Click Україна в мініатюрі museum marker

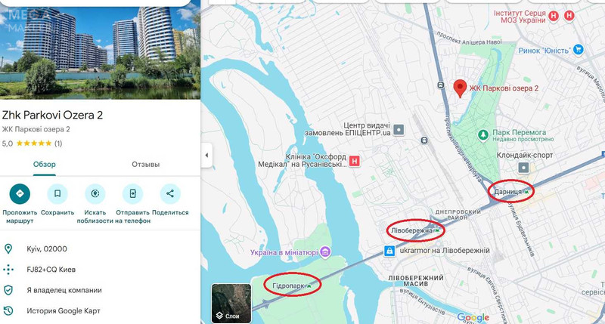tap(326, 252)
